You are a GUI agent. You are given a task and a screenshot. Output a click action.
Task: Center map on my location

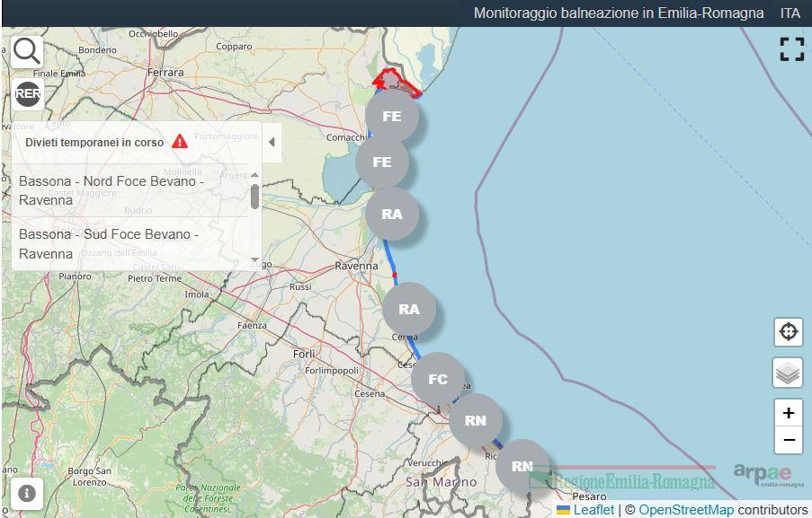click(x=788, y=332)
